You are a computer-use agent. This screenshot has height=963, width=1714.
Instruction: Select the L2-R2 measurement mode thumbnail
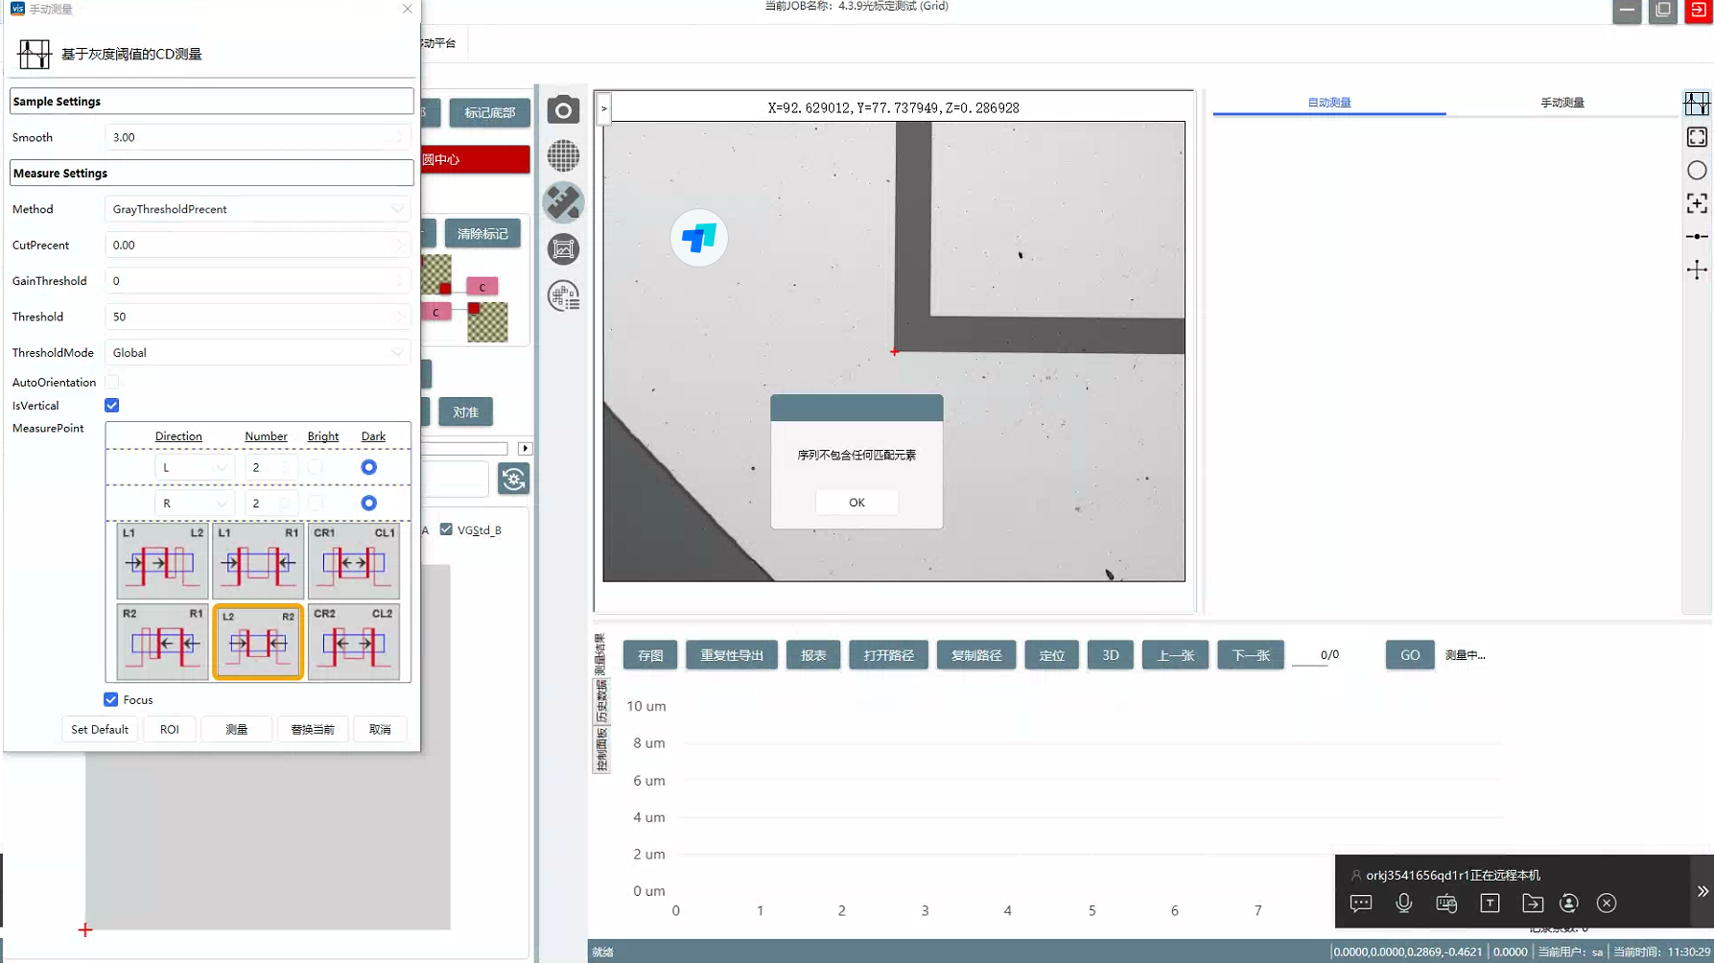click(x=258, y=642)
